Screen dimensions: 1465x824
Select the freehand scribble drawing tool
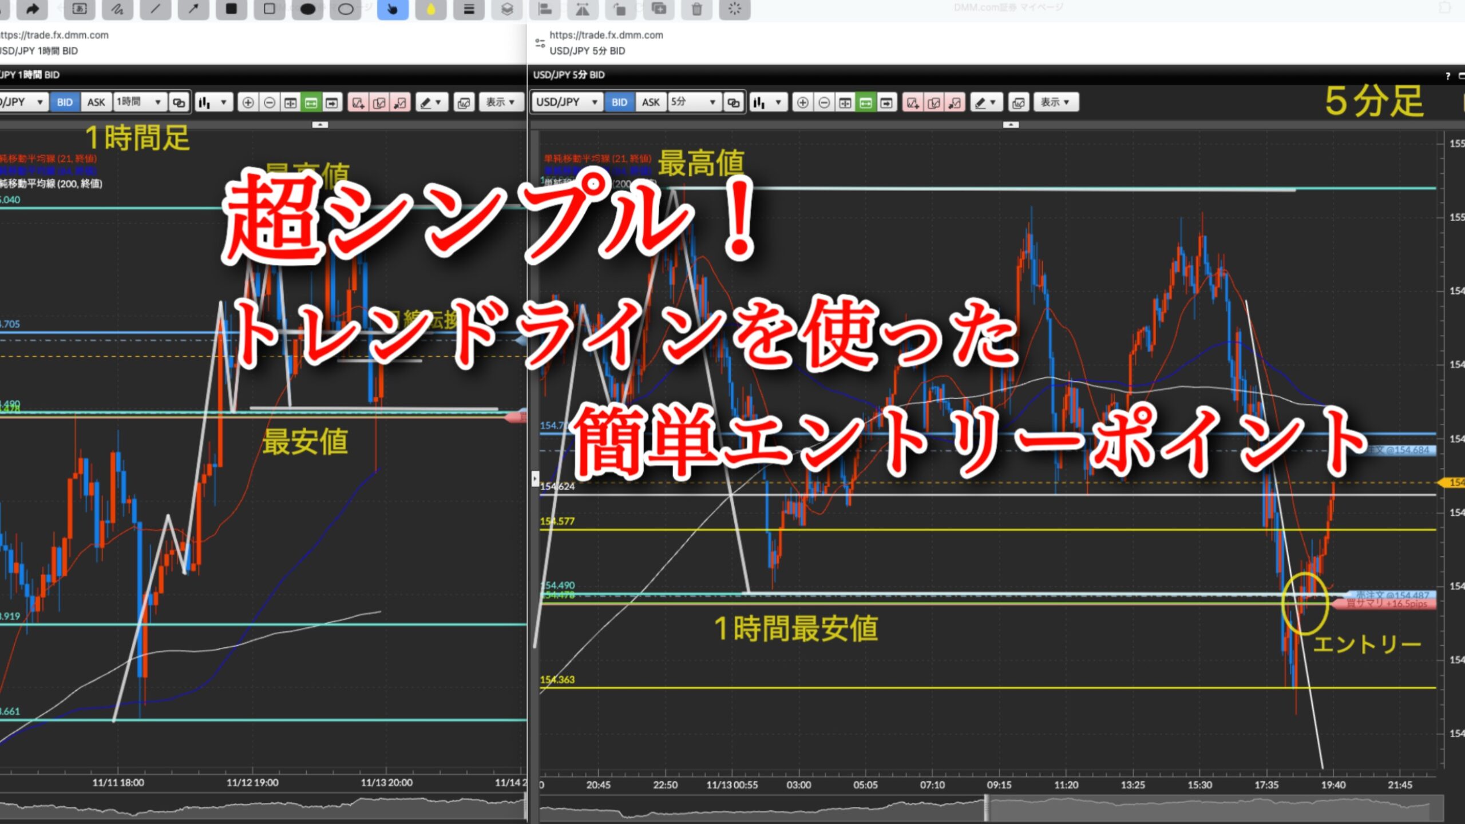click(x=117, y=9)
